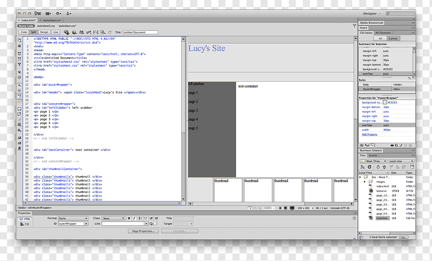Expand Files panel to full view icon
Screen dimensions: 432x261
click(412, 167)
